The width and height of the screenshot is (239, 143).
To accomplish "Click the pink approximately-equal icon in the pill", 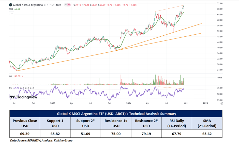I will (69, 5).
